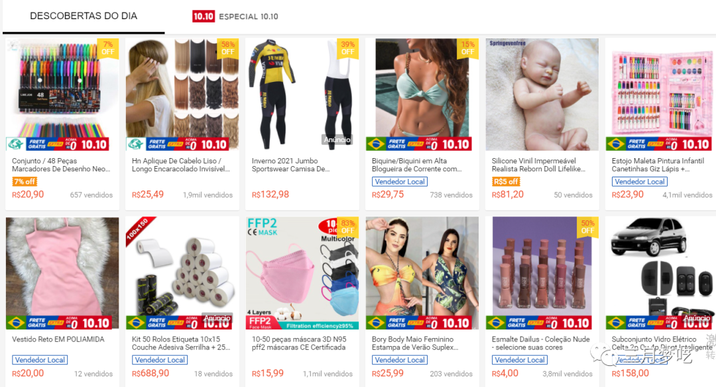
Task: Click the globe shipping icon on the marker set
Action: [x=16, y=144]
